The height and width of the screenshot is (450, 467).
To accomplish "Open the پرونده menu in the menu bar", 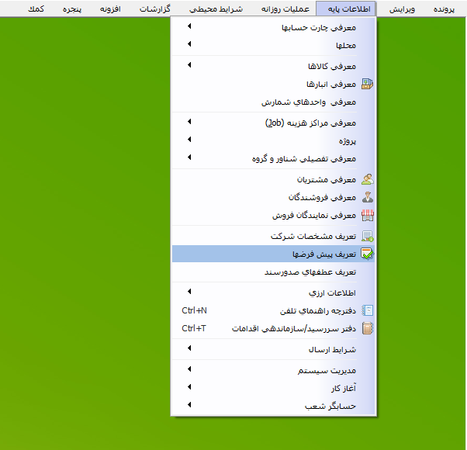I will coord(445,9).
